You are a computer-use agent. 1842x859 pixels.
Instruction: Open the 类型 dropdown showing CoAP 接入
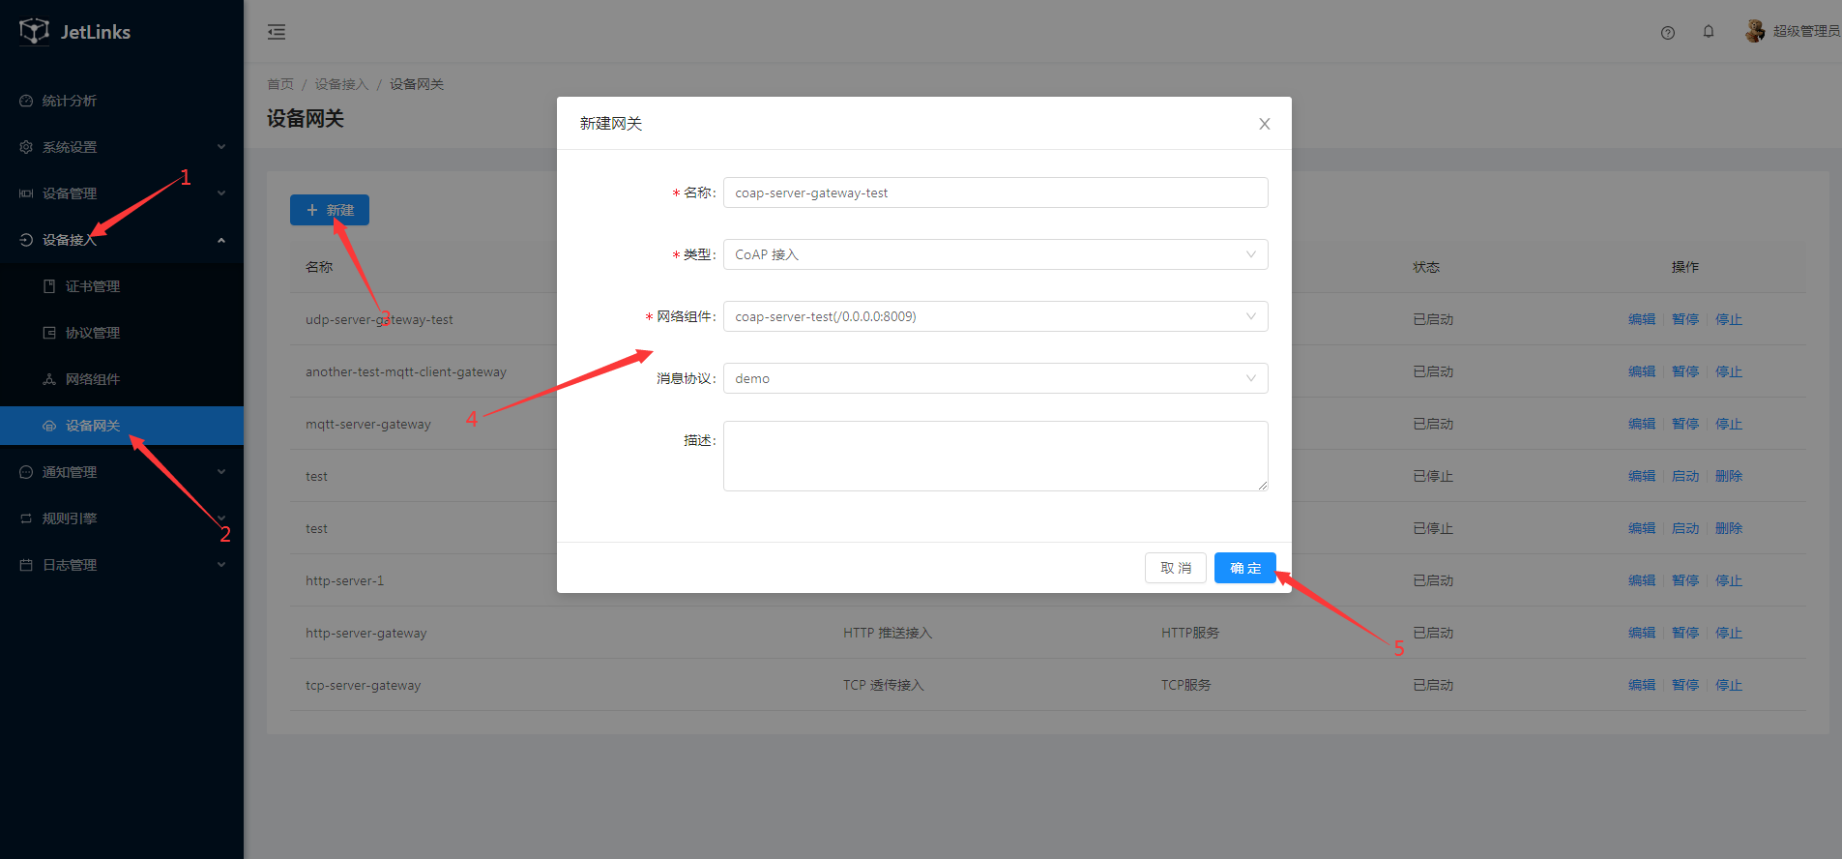pos(995,254)
